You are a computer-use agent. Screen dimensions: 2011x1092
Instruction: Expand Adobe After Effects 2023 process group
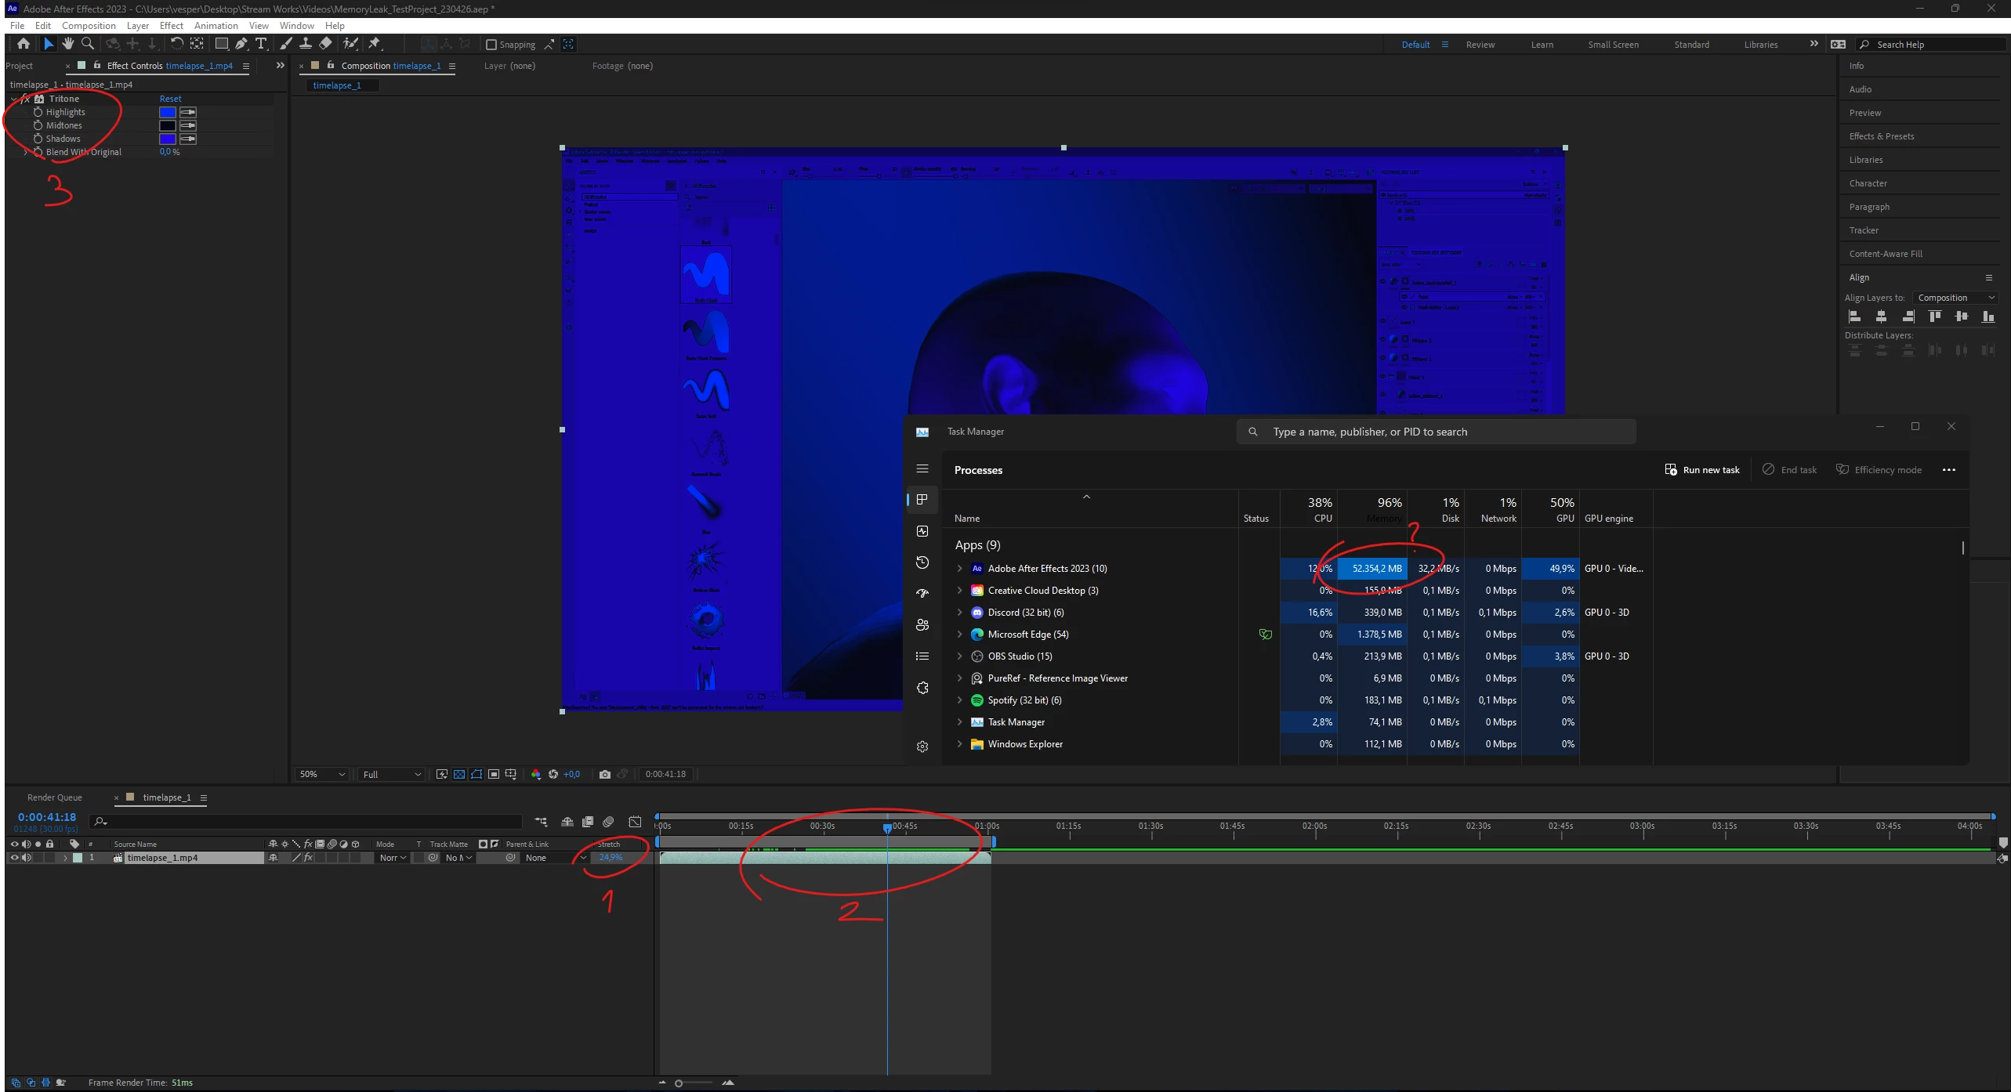[959, 569]
